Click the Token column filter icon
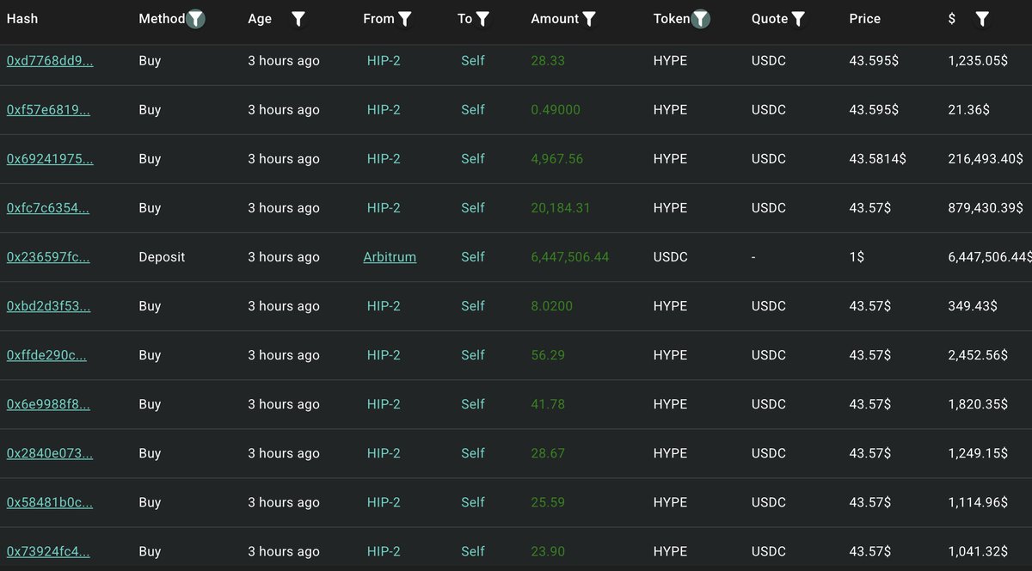The height and width of the screenshot is (571, 1032). (701, 18)
